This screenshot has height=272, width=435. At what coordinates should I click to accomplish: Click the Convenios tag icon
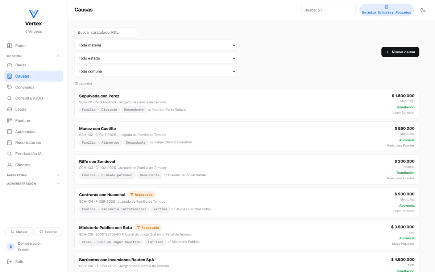[9, 87]
